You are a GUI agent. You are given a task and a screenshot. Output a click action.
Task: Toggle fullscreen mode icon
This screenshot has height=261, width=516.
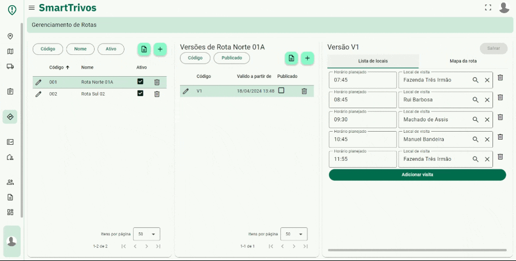tap(488, 7)
